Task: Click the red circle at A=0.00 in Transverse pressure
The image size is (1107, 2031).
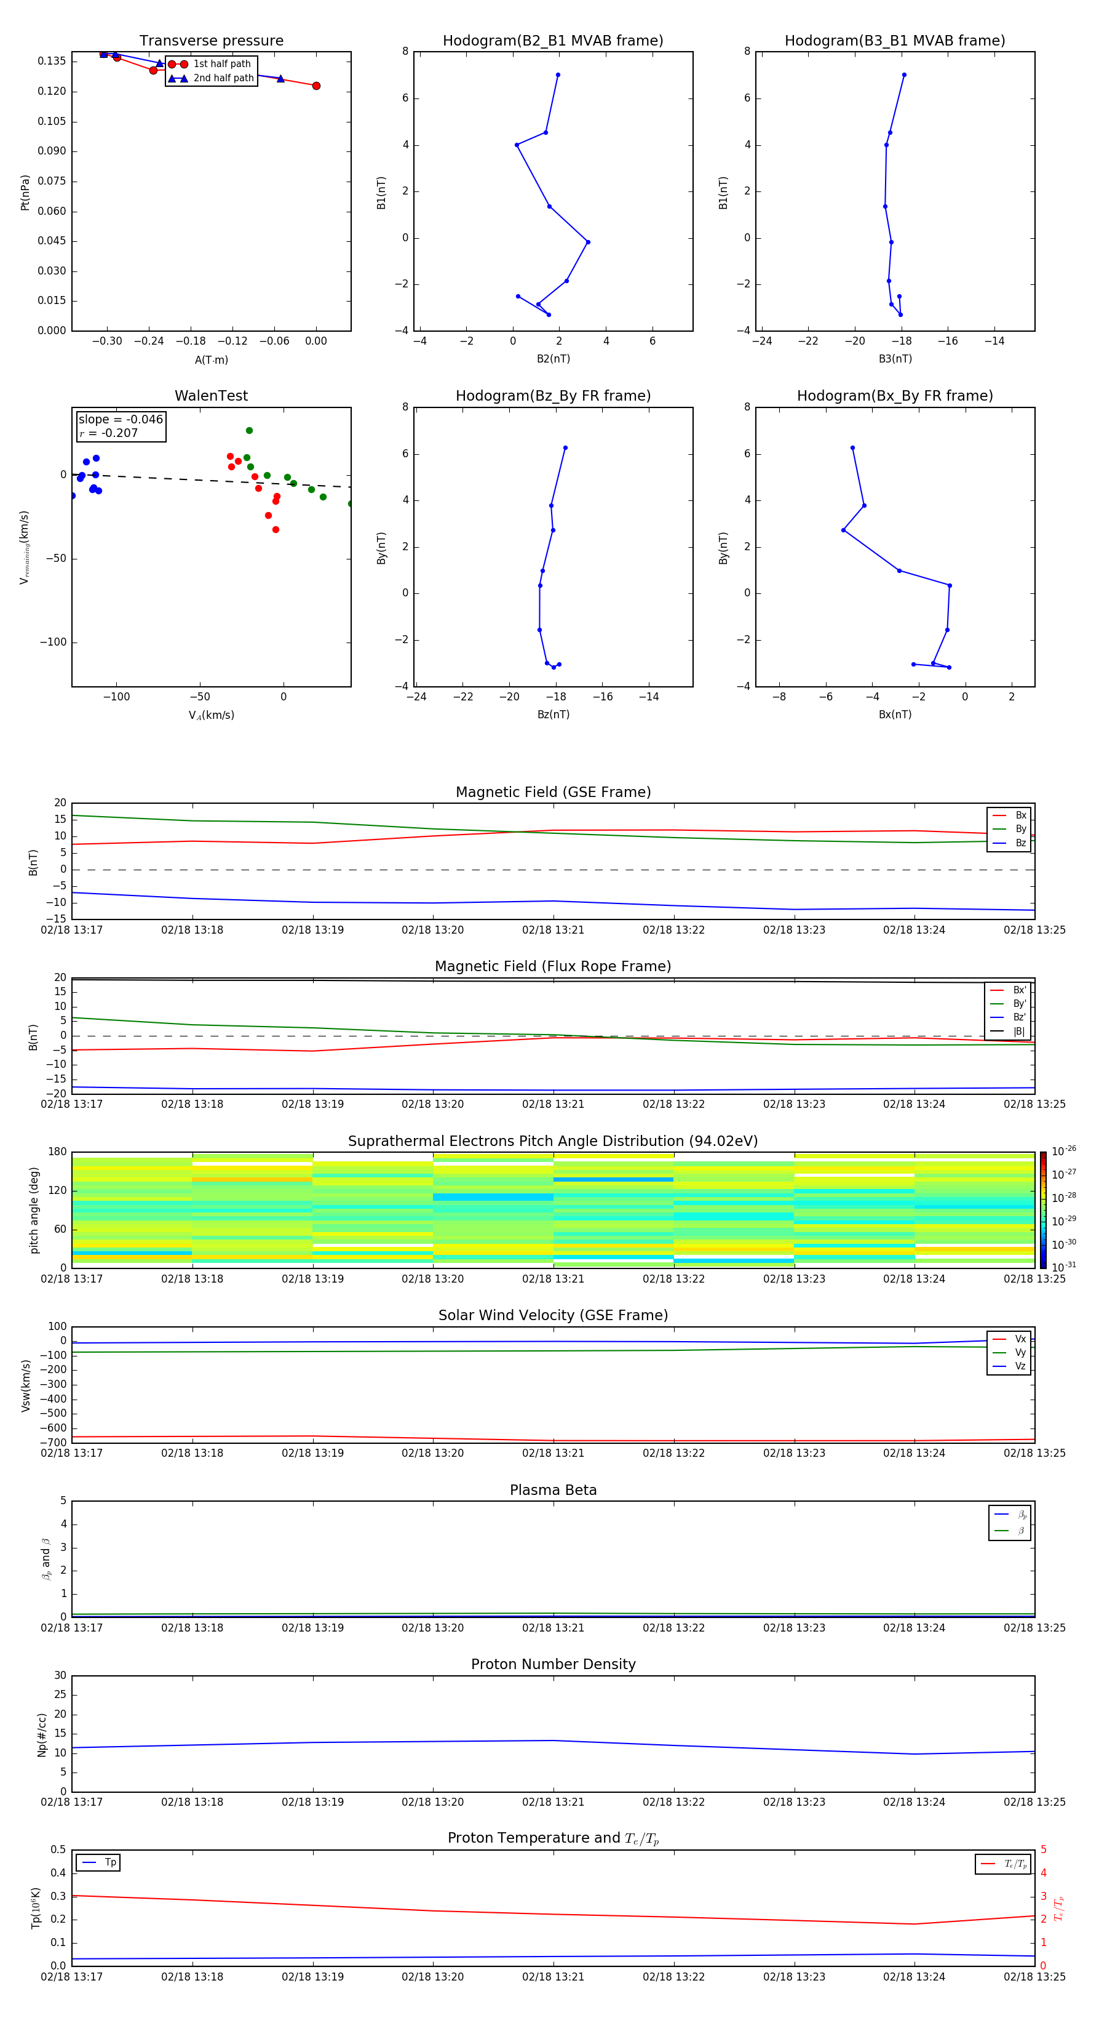Action: [x=316, y=86]
